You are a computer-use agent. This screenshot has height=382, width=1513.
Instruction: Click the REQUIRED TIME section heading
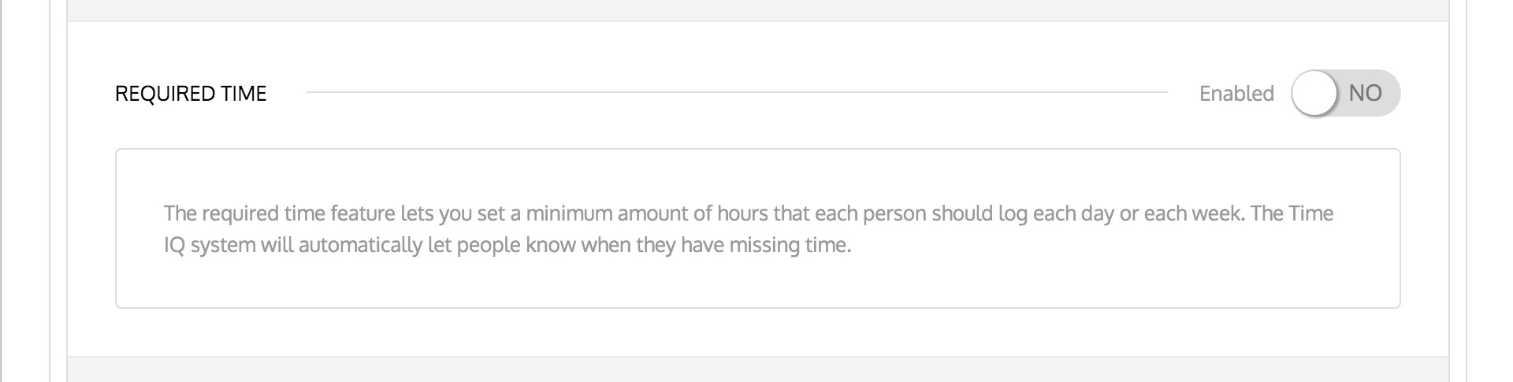pos(191,94)
